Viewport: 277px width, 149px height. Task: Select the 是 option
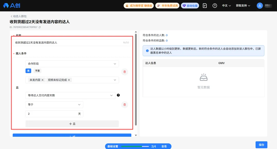tap(28, 71)
